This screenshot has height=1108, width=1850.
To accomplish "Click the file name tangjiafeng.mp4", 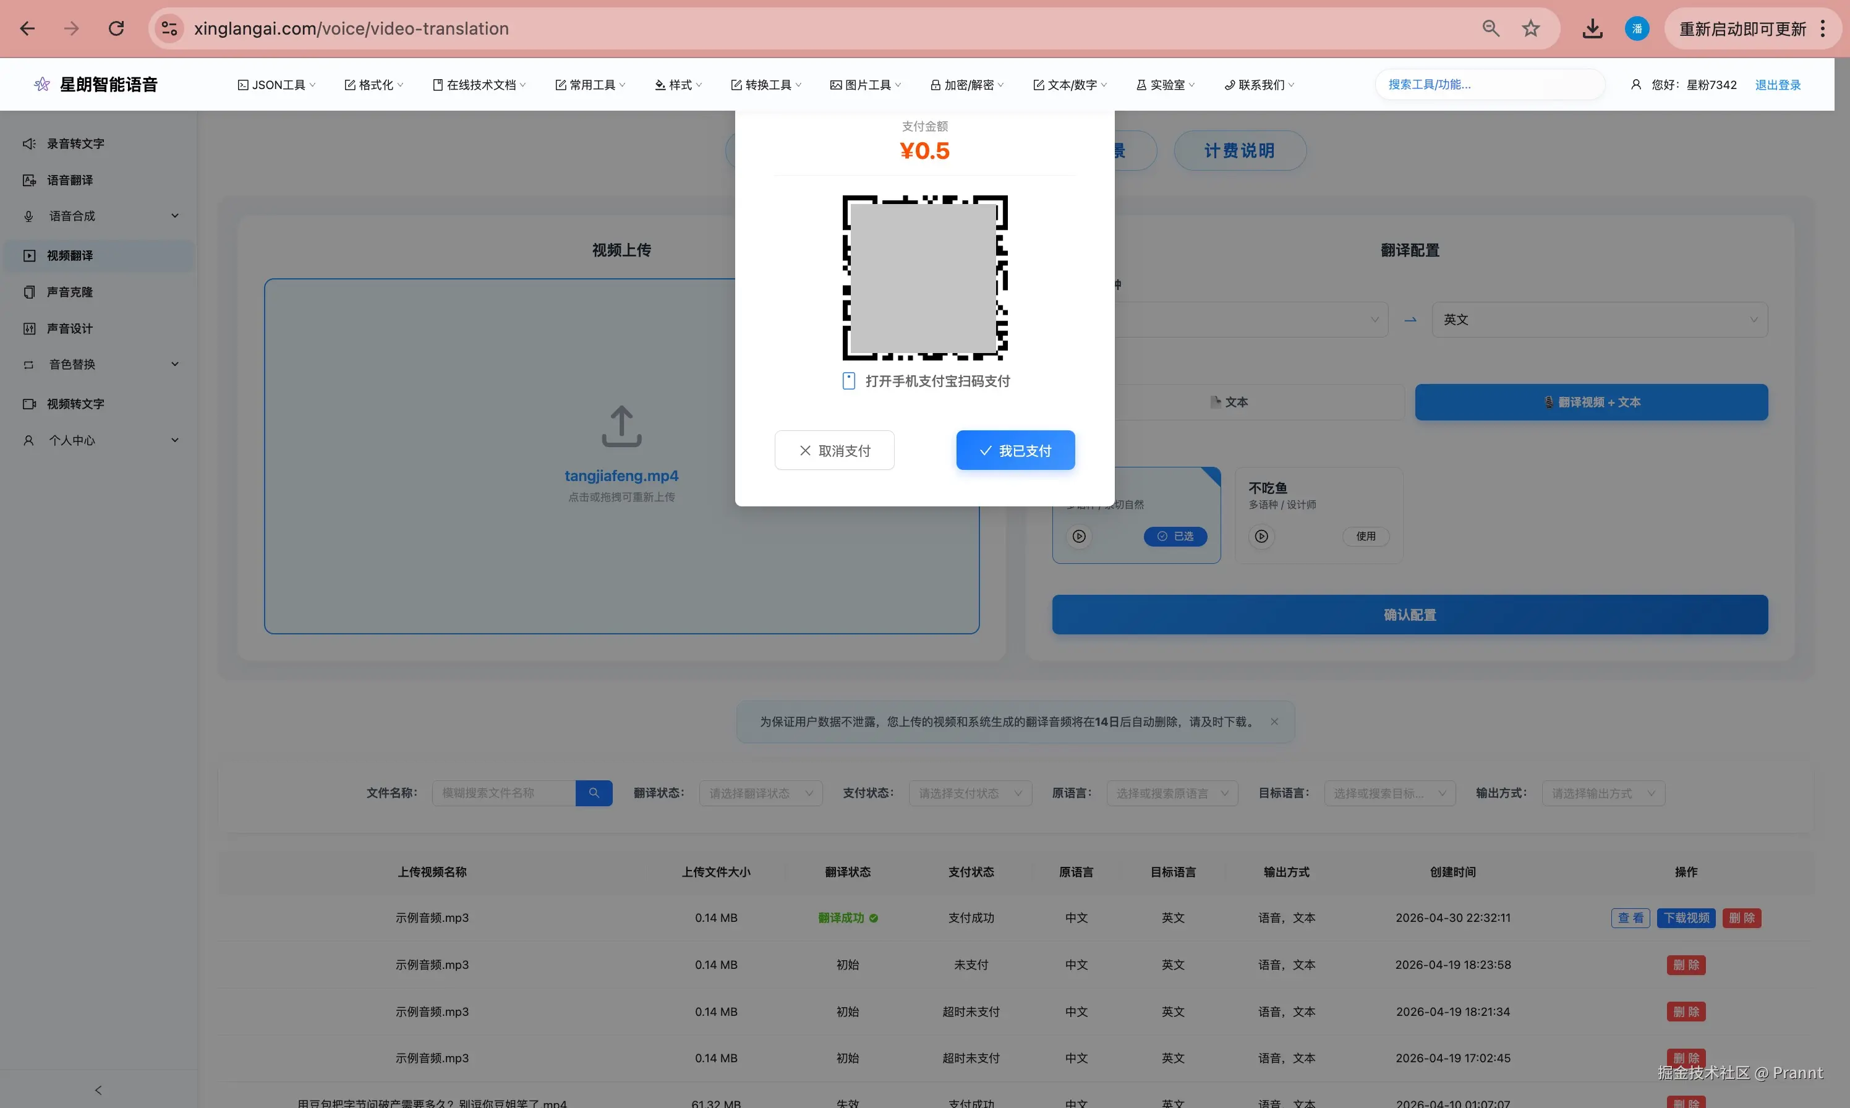I will tap(621, 475).
